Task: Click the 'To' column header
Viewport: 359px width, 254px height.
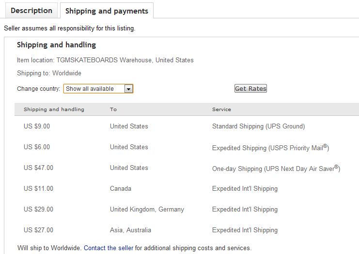Action: [113, 110]
